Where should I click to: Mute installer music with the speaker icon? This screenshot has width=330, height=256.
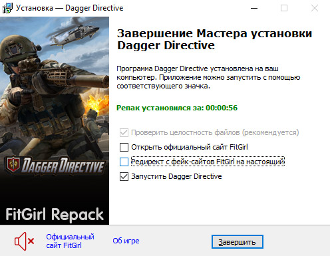pyautogui.click(x=25, y=241)
